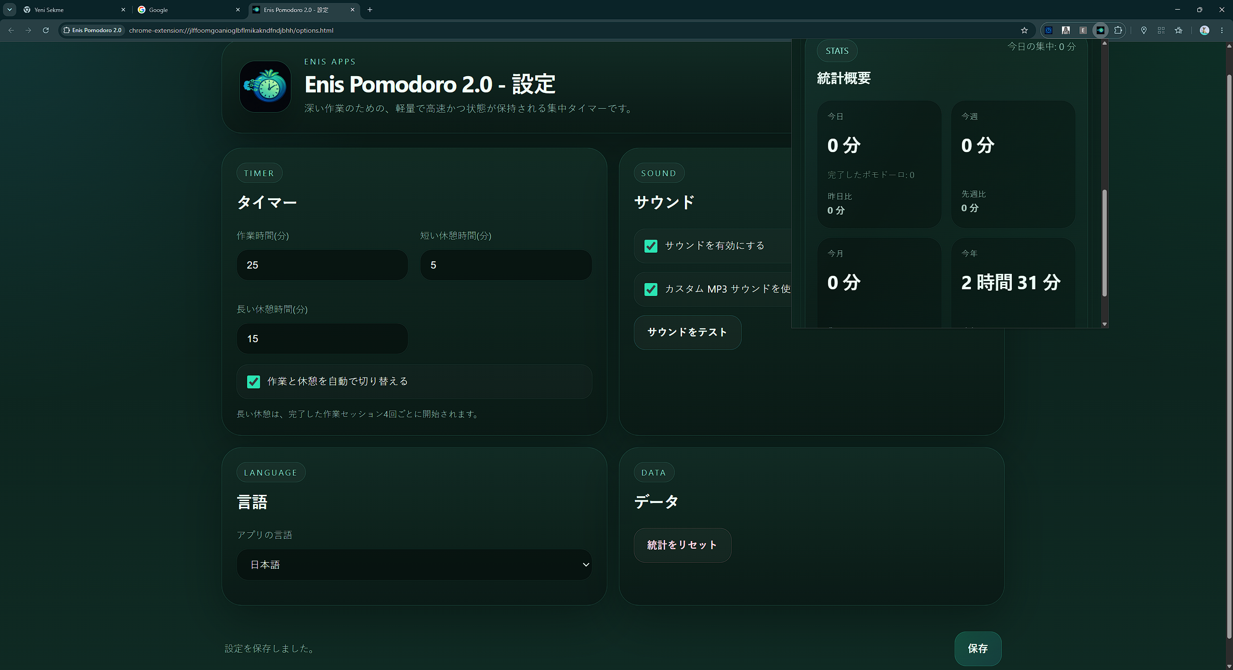Select the Enis Pomodoro 2.0 - 設定 tab

click(x=303, y=10)
